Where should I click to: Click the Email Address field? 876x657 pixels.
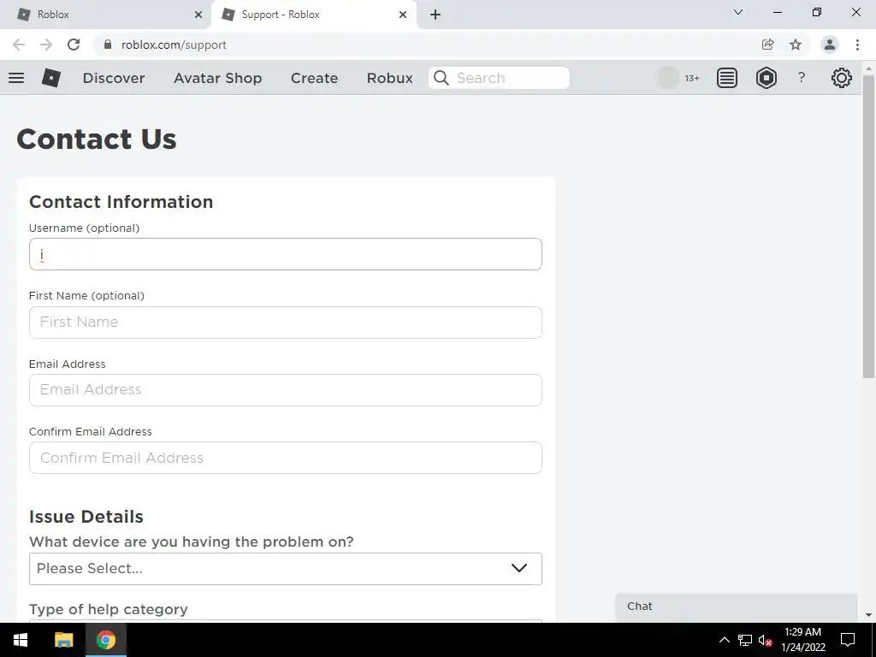pyautogui.click(x=286, y=390)
